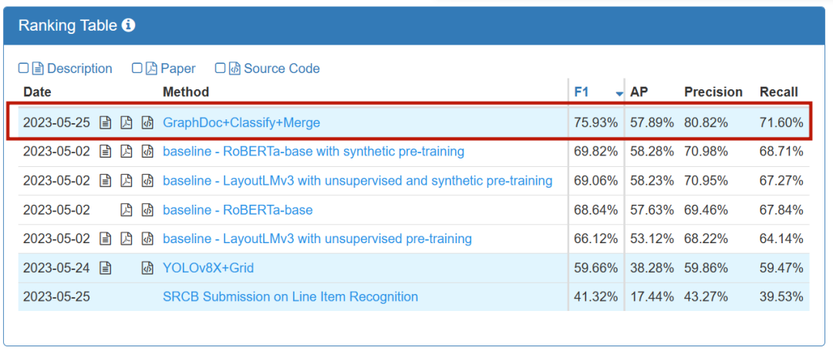Open description icon for YOLOv8X+Grid row

coord(106,269)
